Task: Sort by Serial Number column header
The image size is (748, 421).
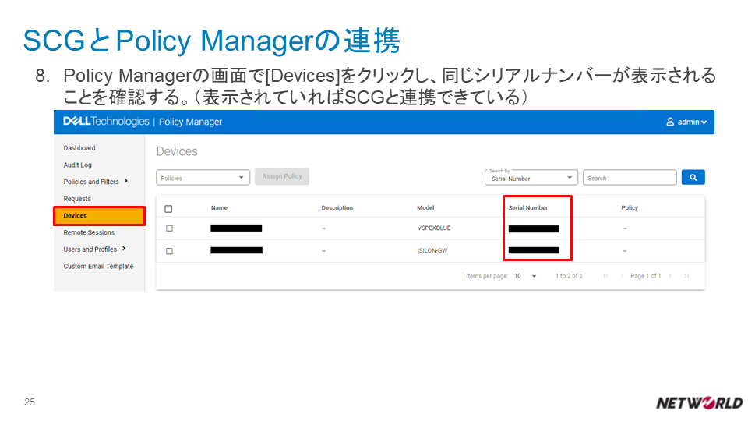Action: [527, 207]
